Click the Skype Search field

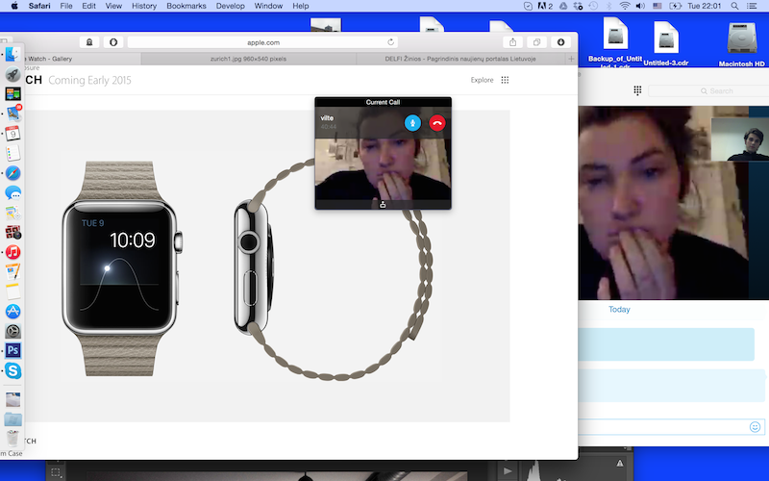(708, 90)
